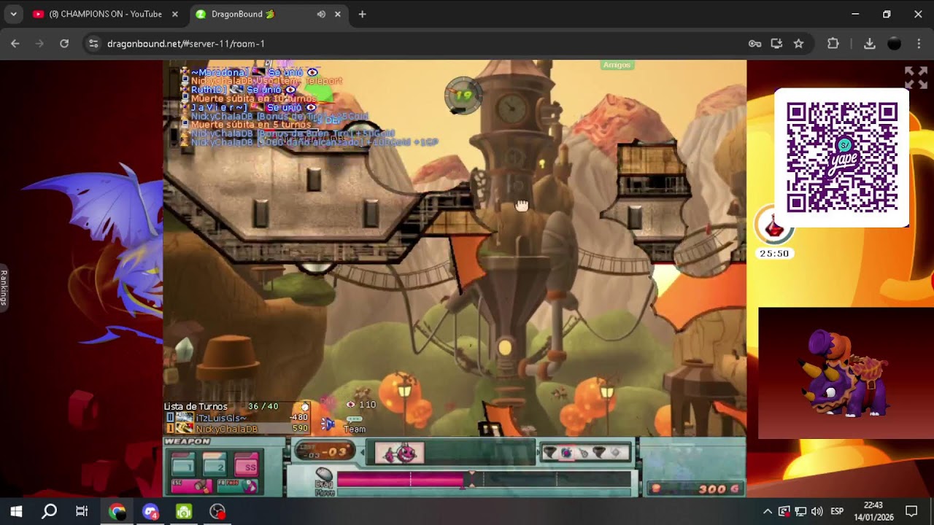The image size is (934, 525).
Task: Select the third item slot
Action: 583,453
